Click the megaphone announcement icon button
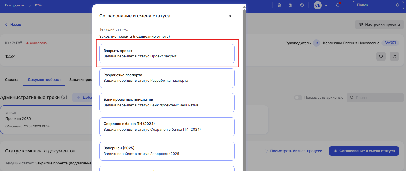Screen dimensions: 406x171 pyautogui.click(x=394, y=56)
